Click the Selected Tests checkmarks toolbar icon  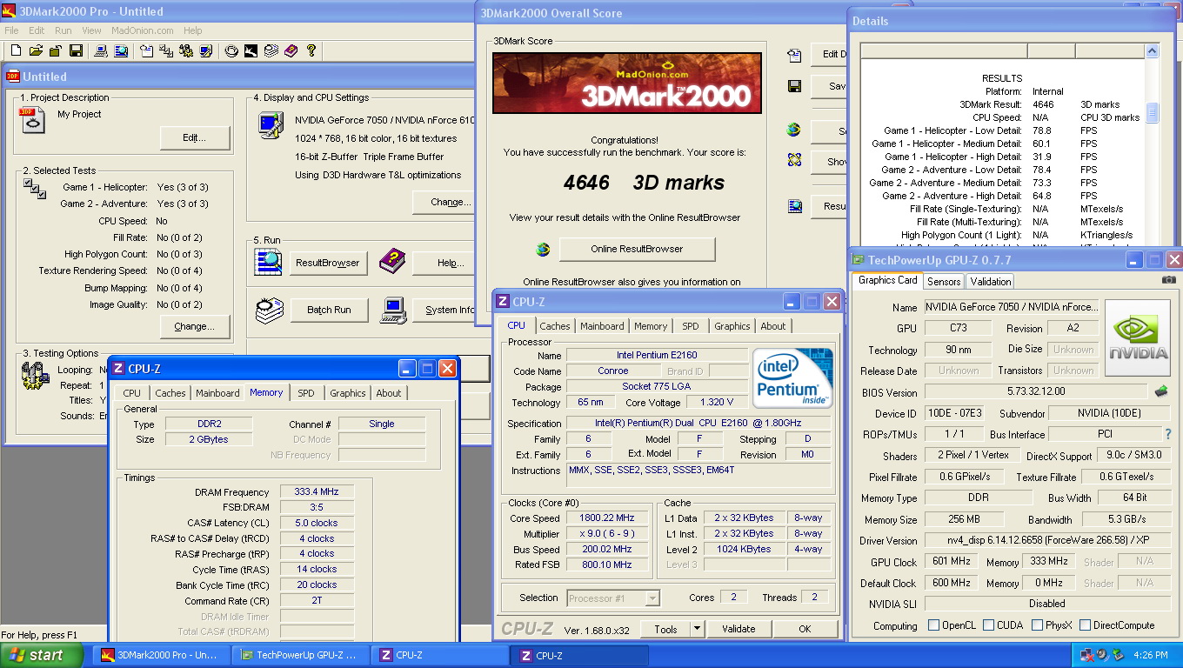[x=166, y=51]
